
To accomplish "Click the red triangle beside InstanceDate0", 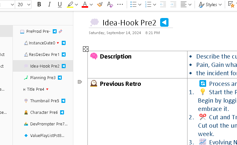I will [x=58, y=43].
